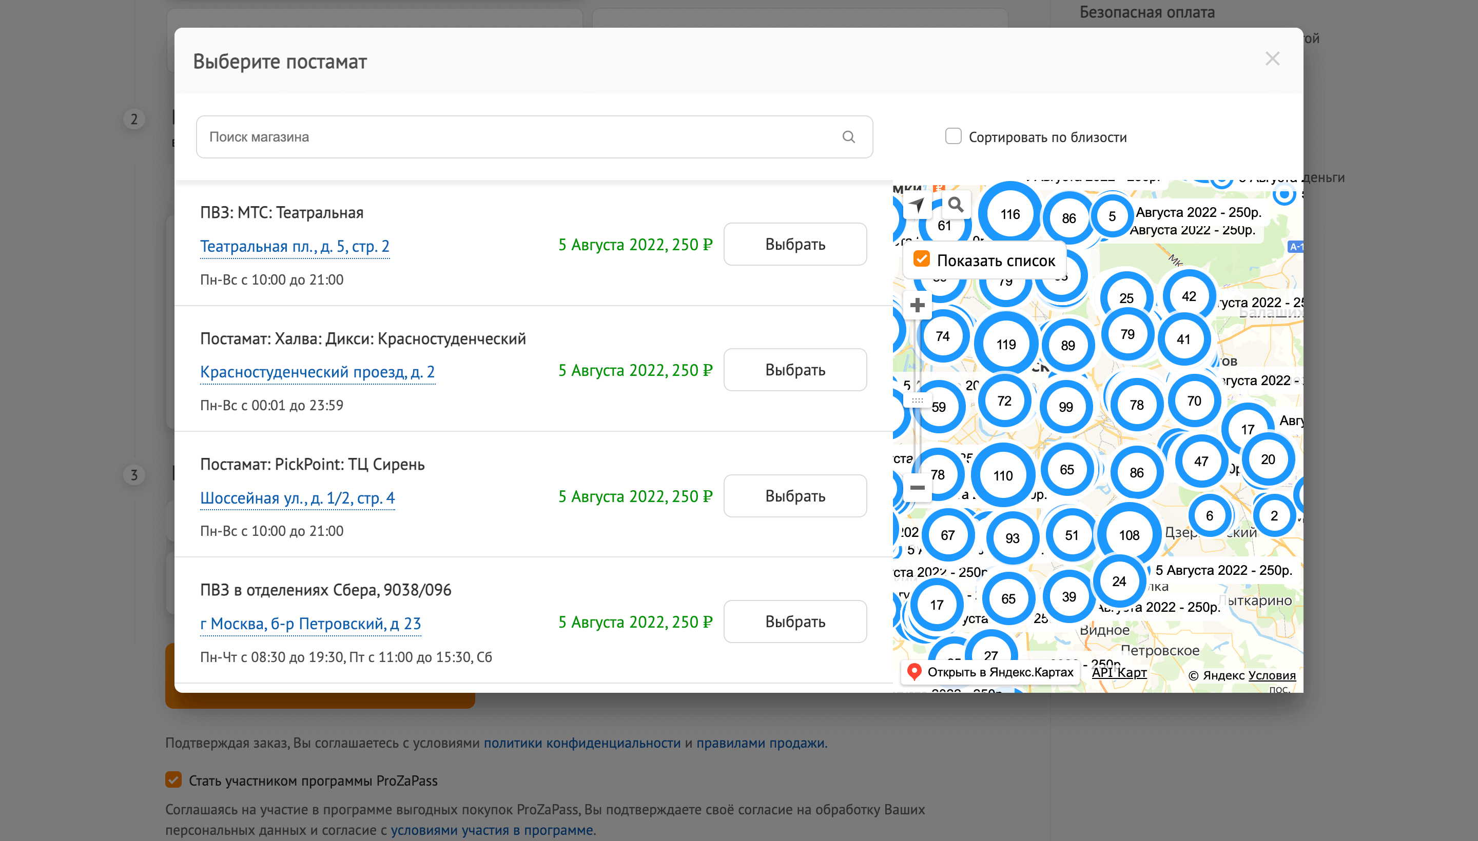
Task: Open address 'Театральная пл., д. 5, стр. 2'
Action: point(295,247)
